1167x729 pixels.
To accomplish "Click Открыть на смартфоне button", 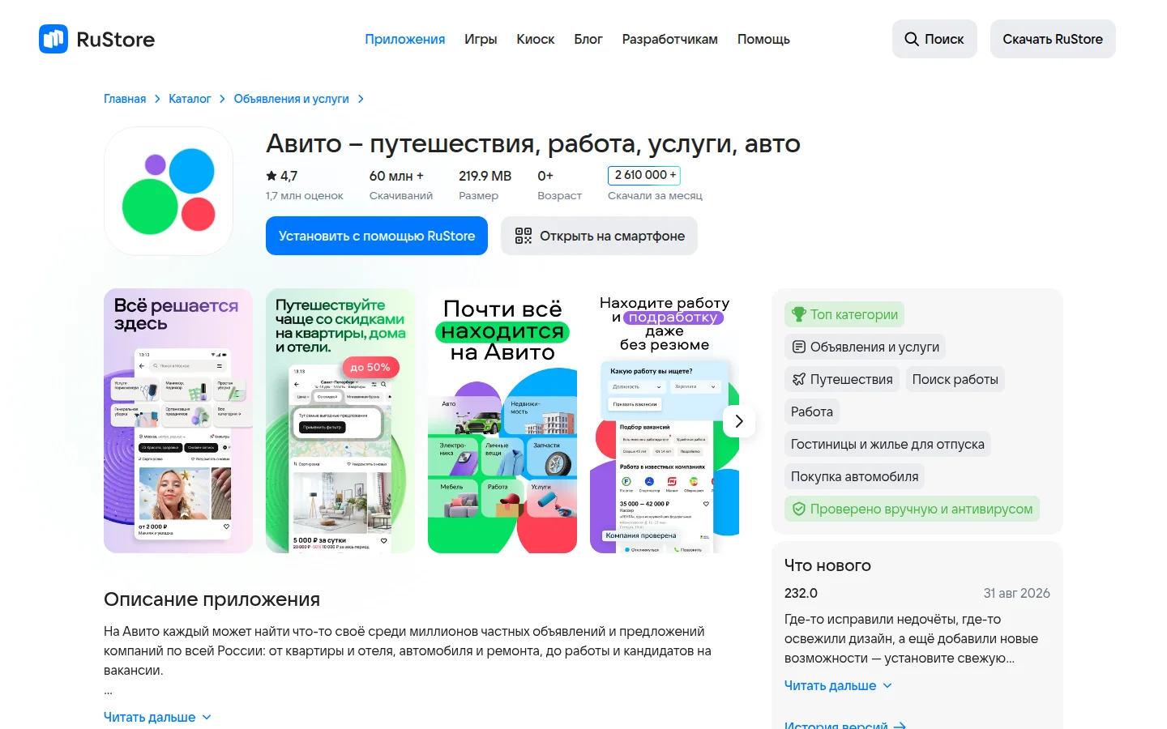I will pos(599,236).
